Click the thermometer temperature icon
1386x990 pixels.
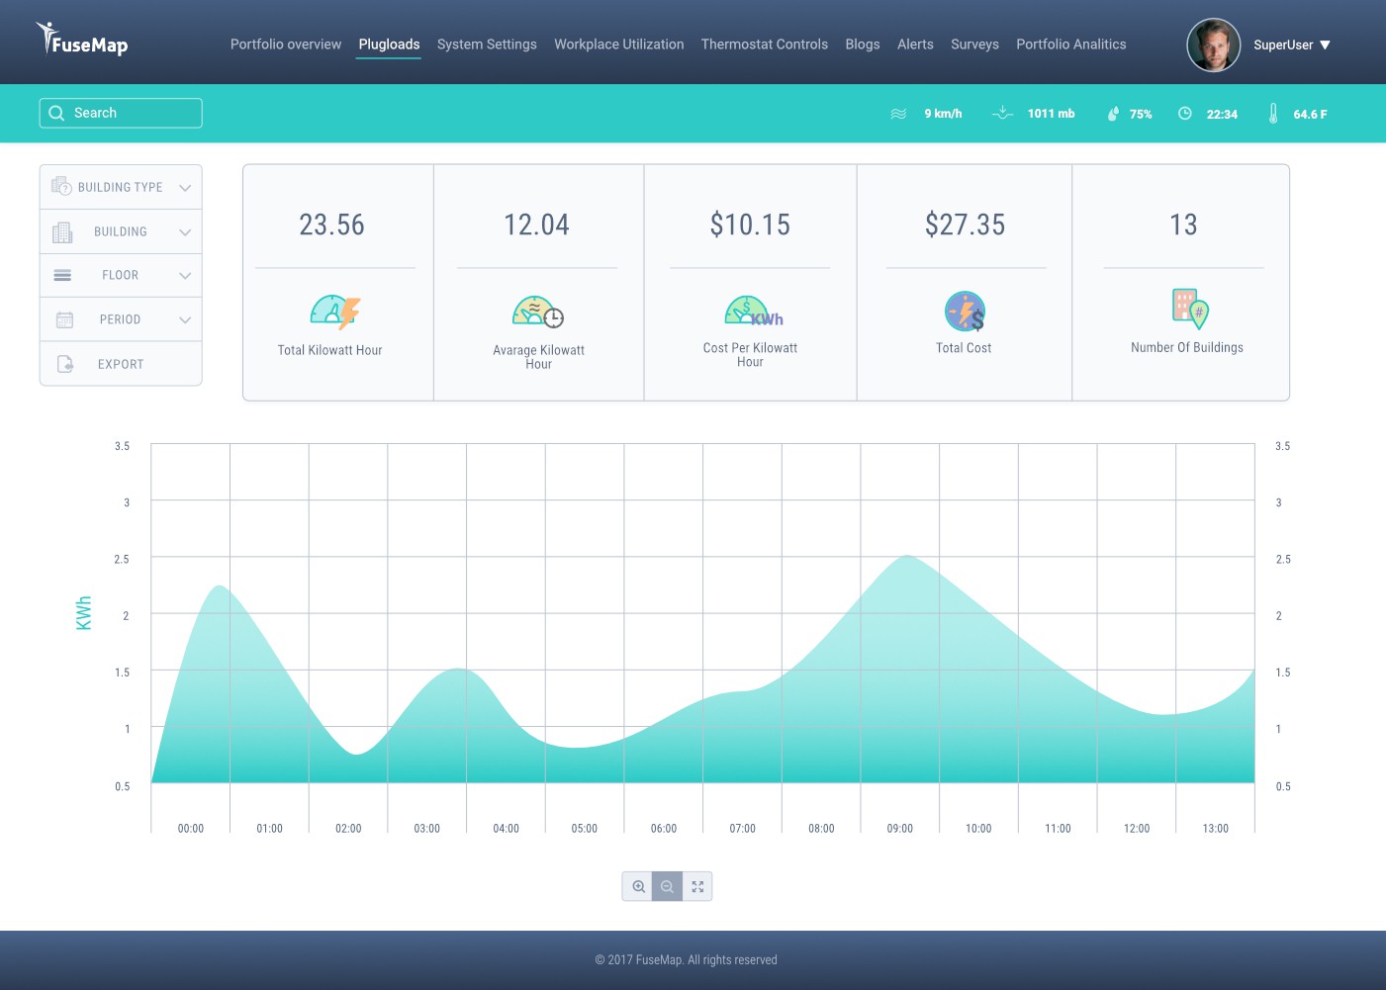(1273, 114)
